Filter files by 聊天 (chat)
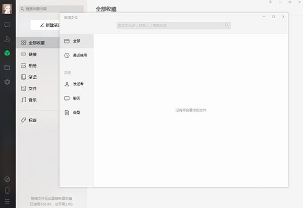This screenshot has height=208, width=303. coord(76,98)
